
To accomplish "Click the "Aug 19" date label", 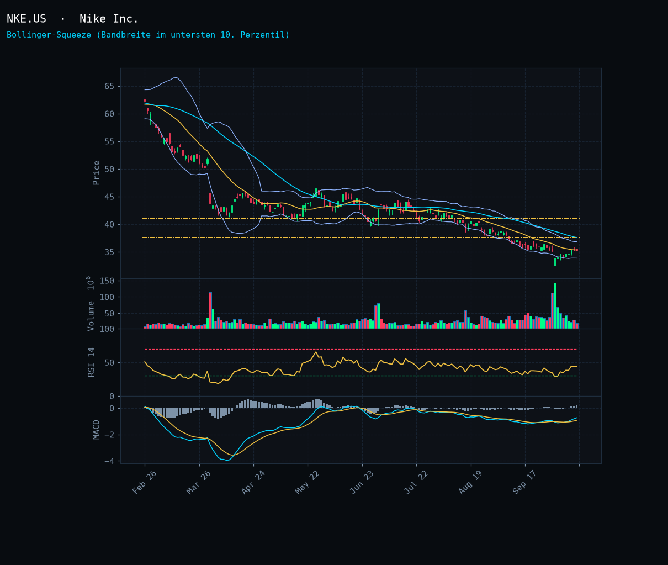I will pyautogui.click(x=470, y=482).
